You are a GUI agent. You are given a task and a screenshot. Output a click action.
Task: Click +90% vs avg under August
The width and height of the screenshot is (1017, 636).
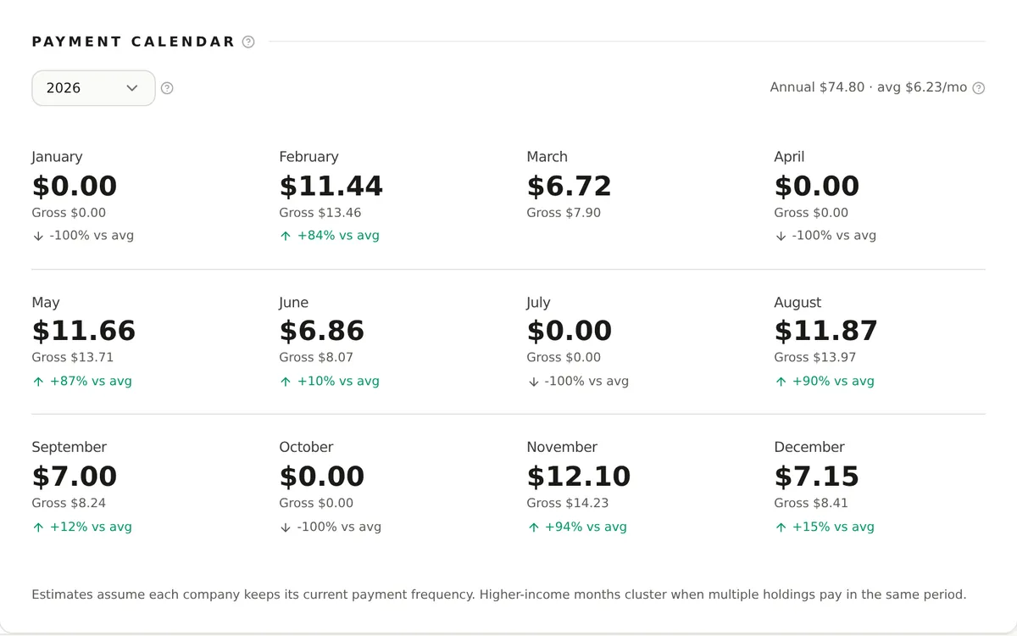click(x=825, y=382)
